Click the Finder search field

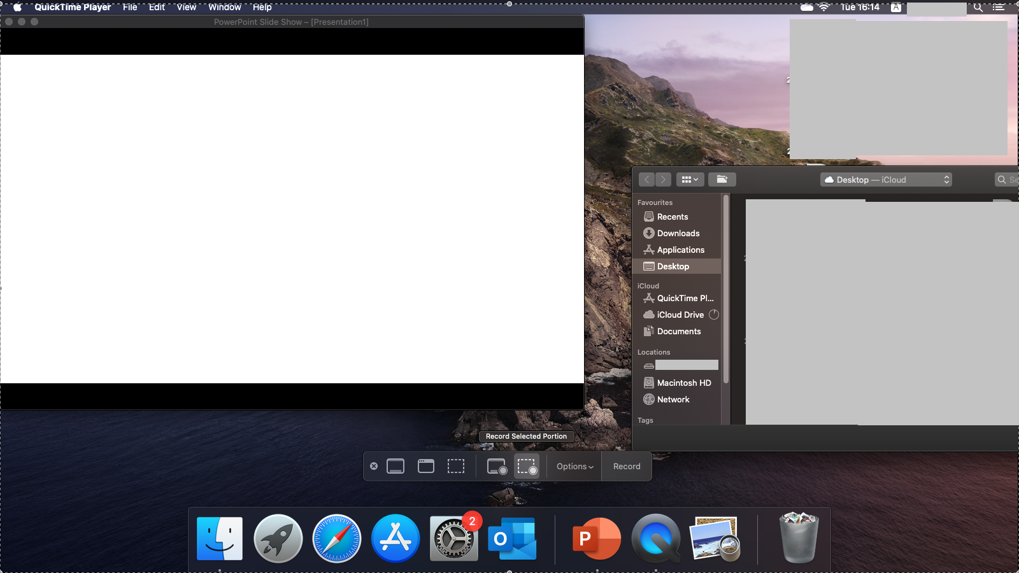click(1007, 180)
